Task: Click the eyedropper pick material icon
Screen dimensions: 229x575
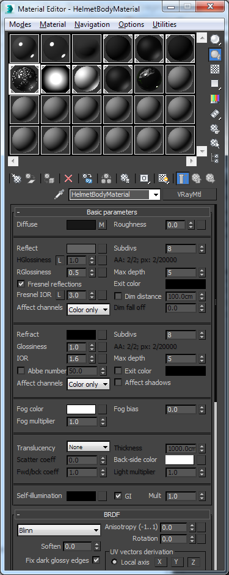Action: tap(59, 194)
